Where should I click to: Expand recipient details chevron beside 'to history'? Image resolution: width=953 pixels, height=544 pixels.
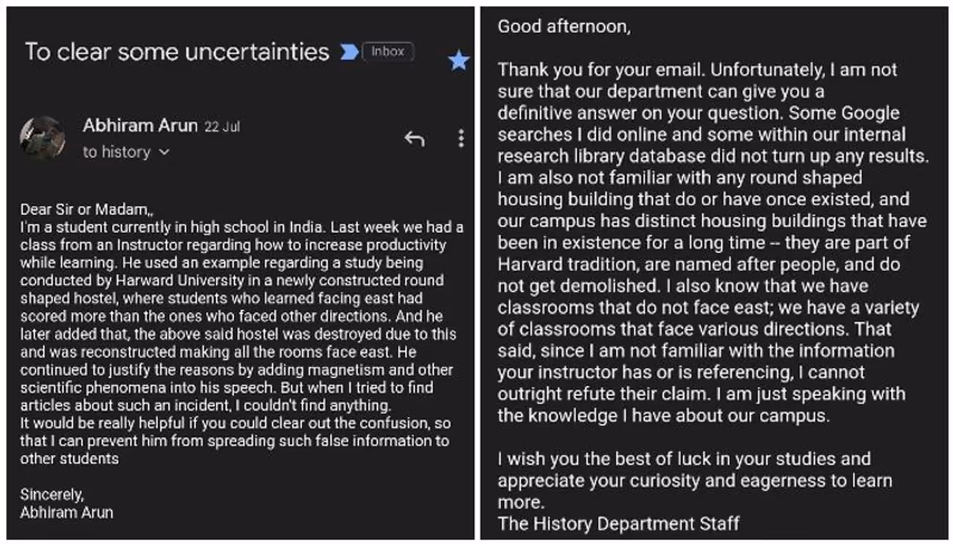coord(165,153)
